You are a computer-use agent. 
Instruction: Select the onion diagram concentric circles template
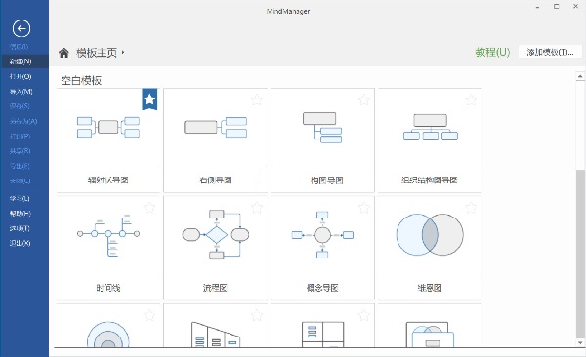(x=108, y=335)
